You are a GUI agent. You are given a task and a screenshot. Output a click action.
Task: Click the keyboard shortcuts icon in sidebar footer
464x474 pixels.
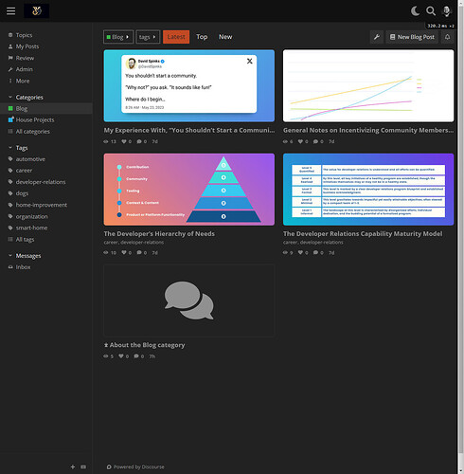tap(83, 466)
